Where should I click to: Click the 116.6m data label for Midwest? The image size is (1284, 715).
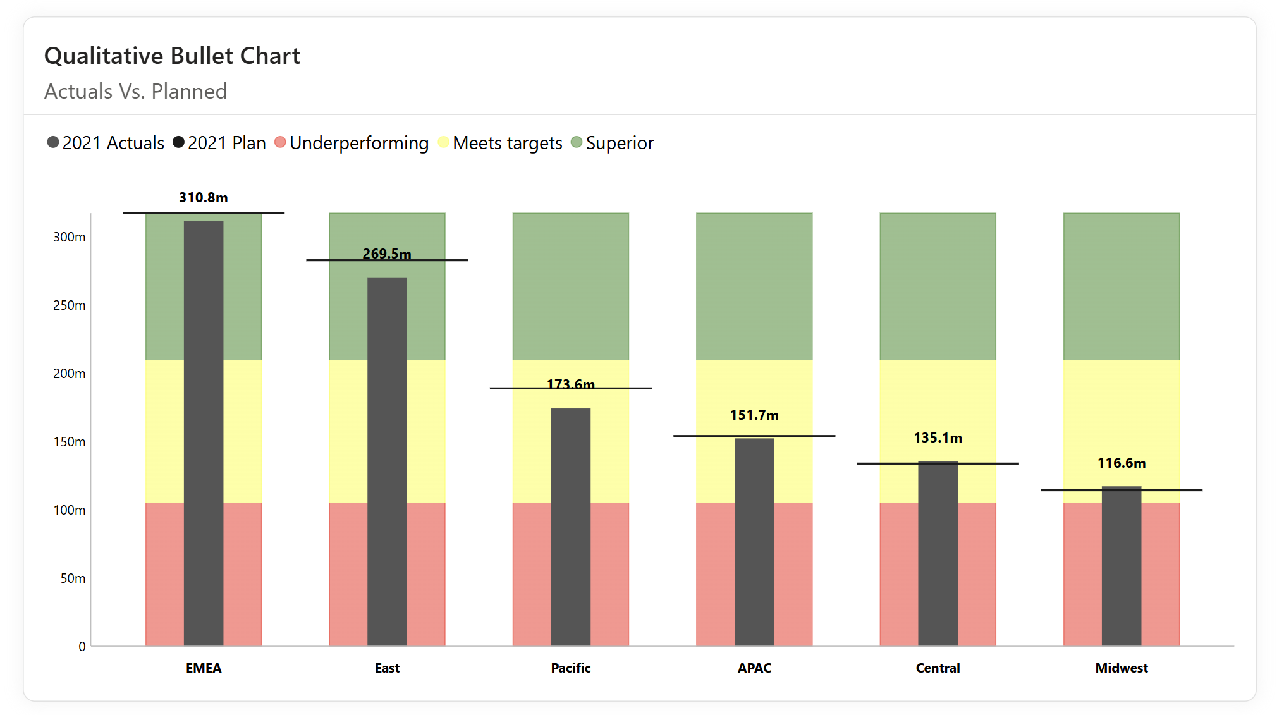tap(1121, 463)
